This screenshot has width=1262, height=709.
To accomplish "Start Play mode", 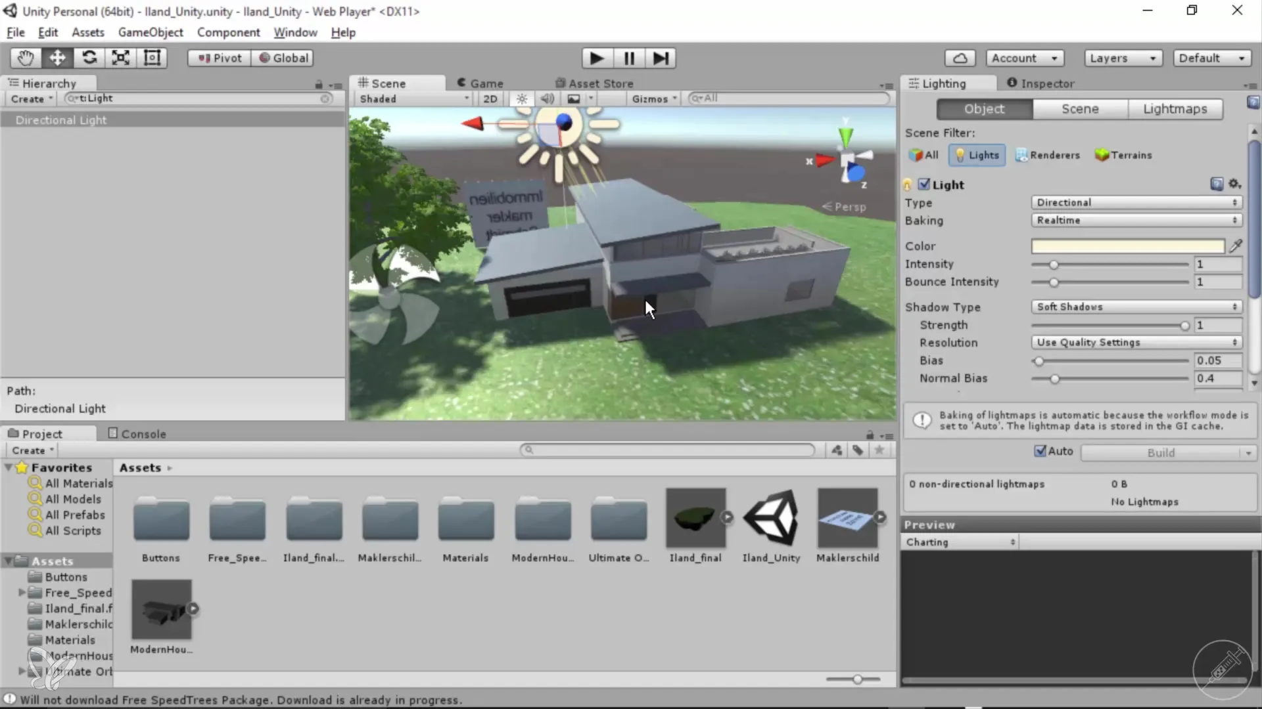I will point(597,58).
